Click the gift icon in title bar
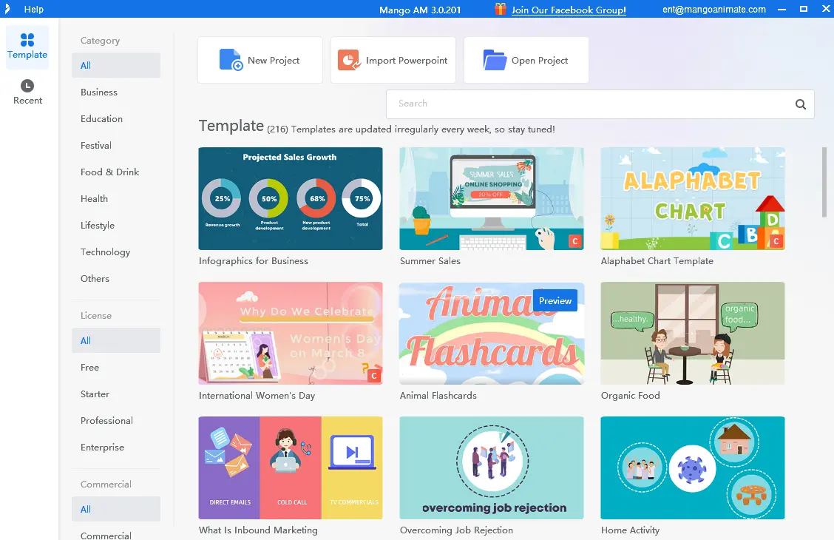The height and width of the screenshot is (540, 834). point(501,9)
